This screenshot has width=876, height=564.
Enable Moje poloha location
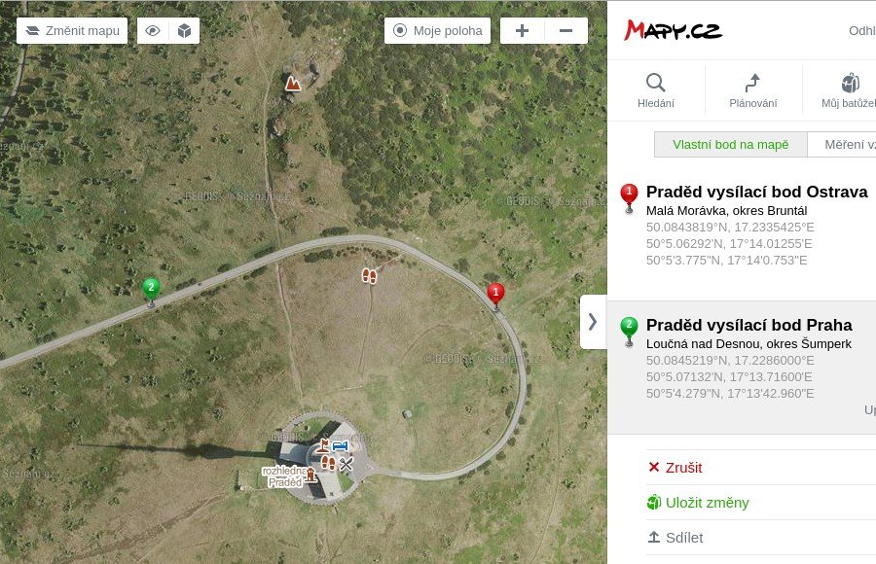437,31
